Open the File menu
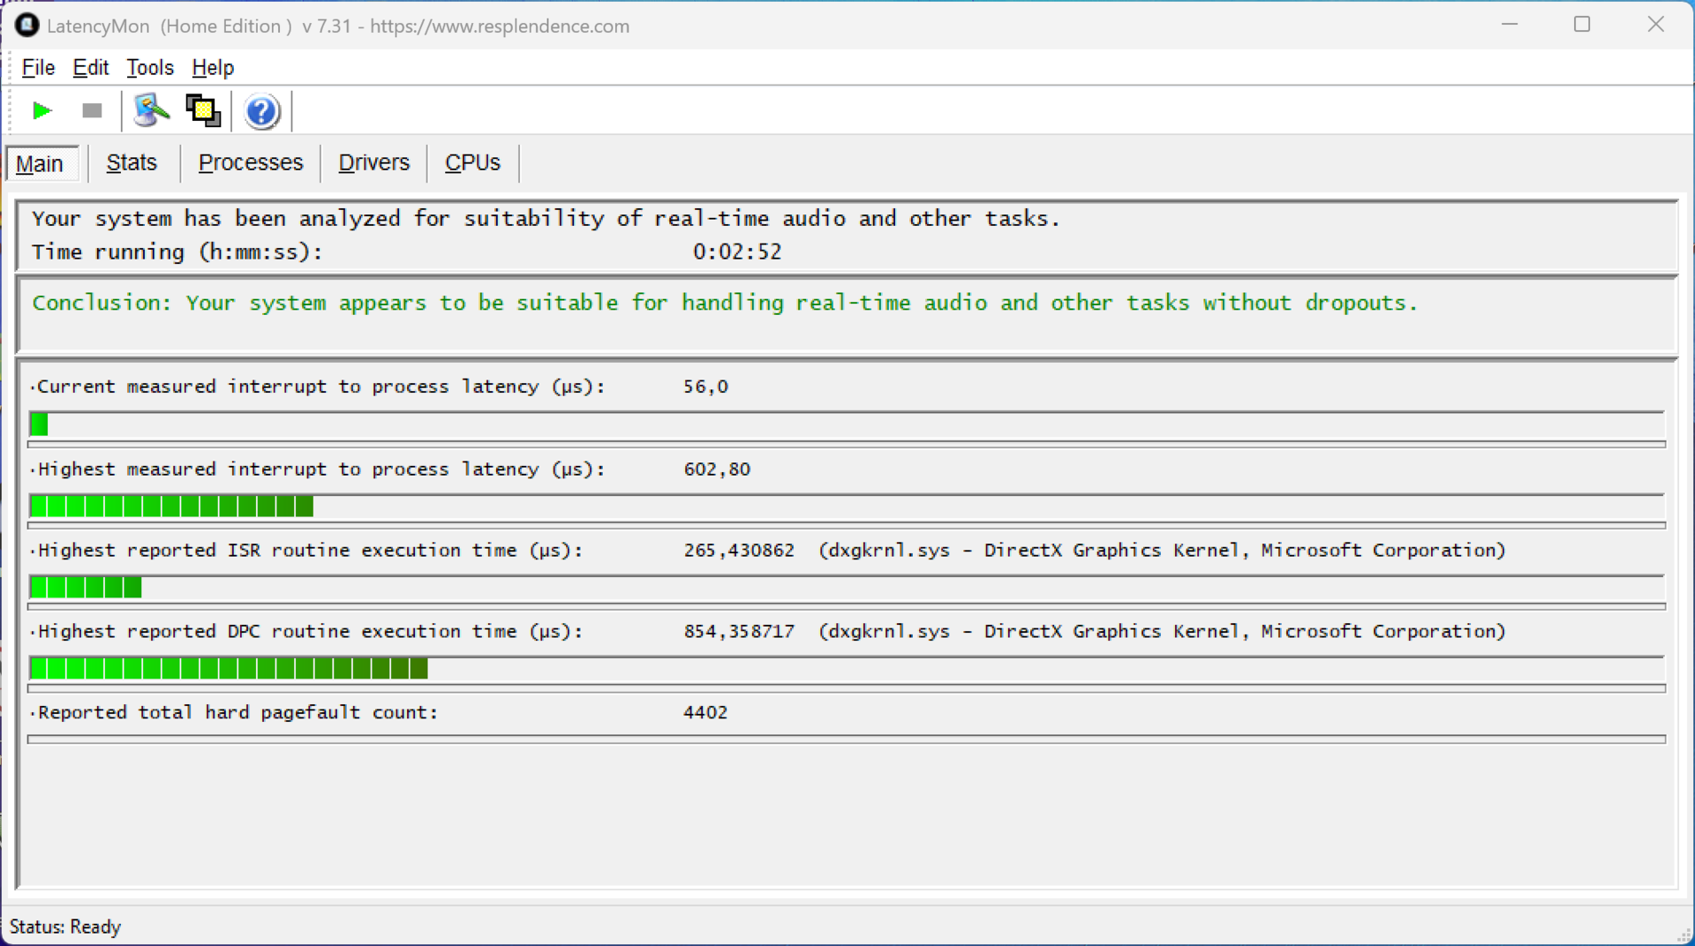This screenshot has height=946, width=1695. coord(38,68)
